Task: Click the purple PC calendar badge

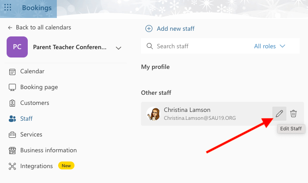Action: point(17,47)
